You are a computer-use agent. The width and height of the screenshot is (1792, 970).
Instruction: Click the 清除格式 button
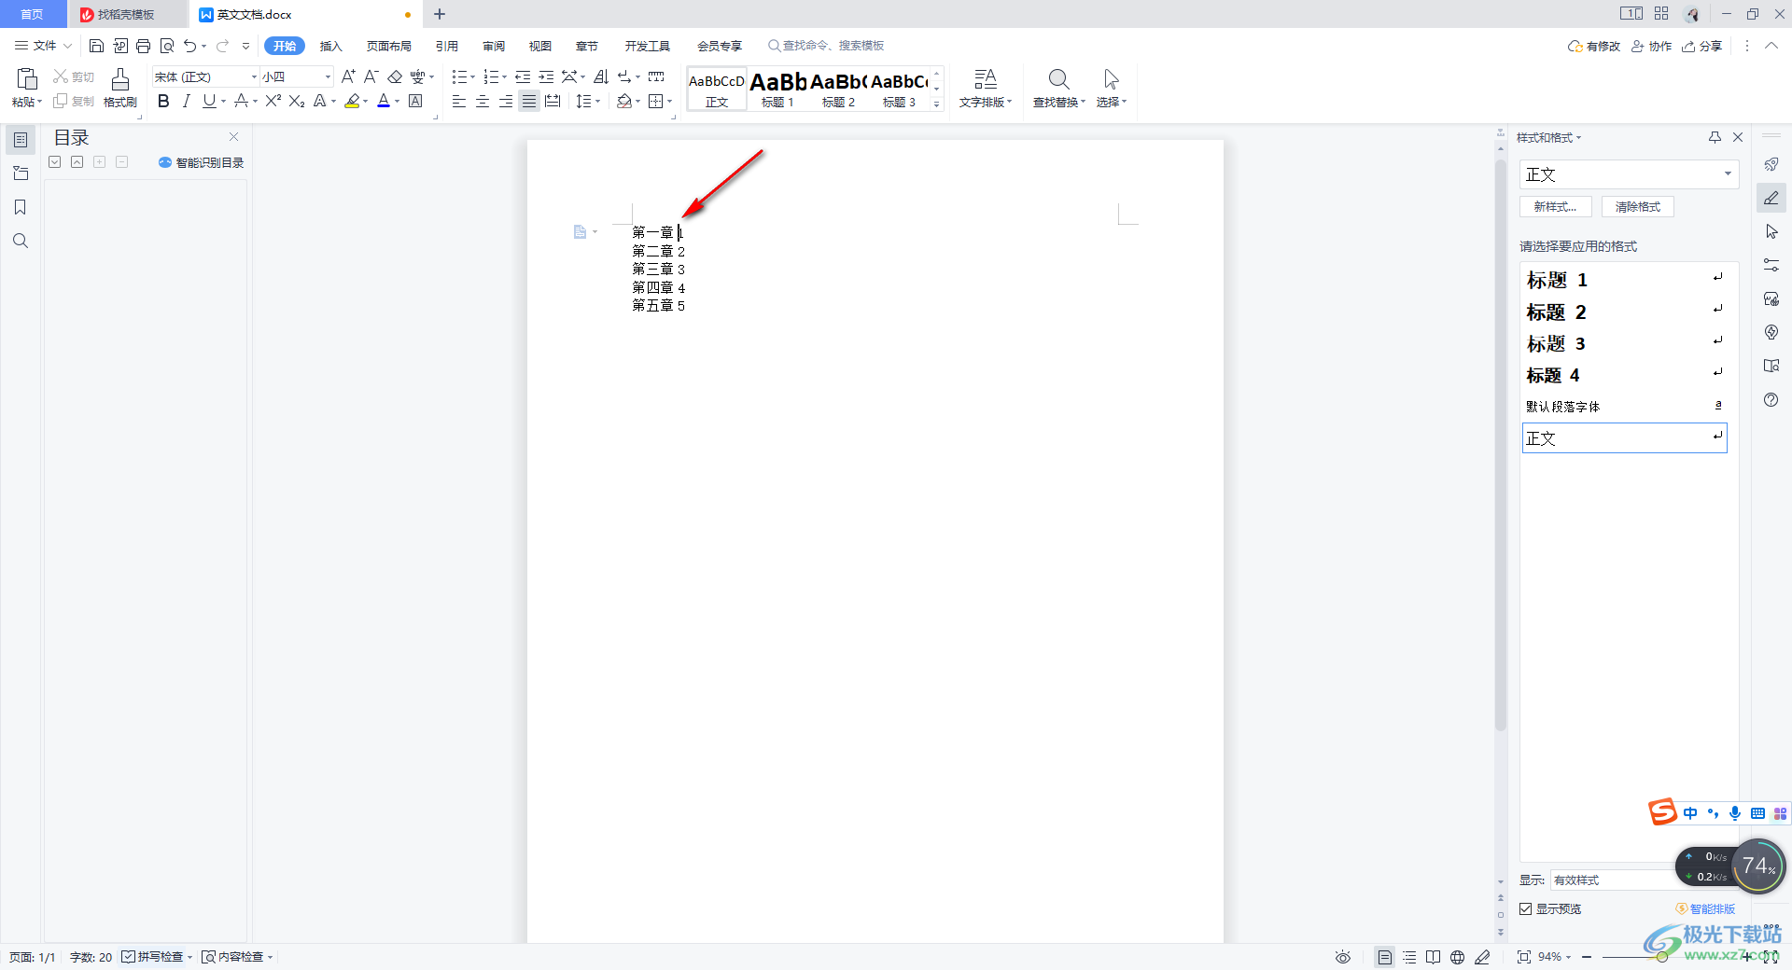coord(1638,207)
